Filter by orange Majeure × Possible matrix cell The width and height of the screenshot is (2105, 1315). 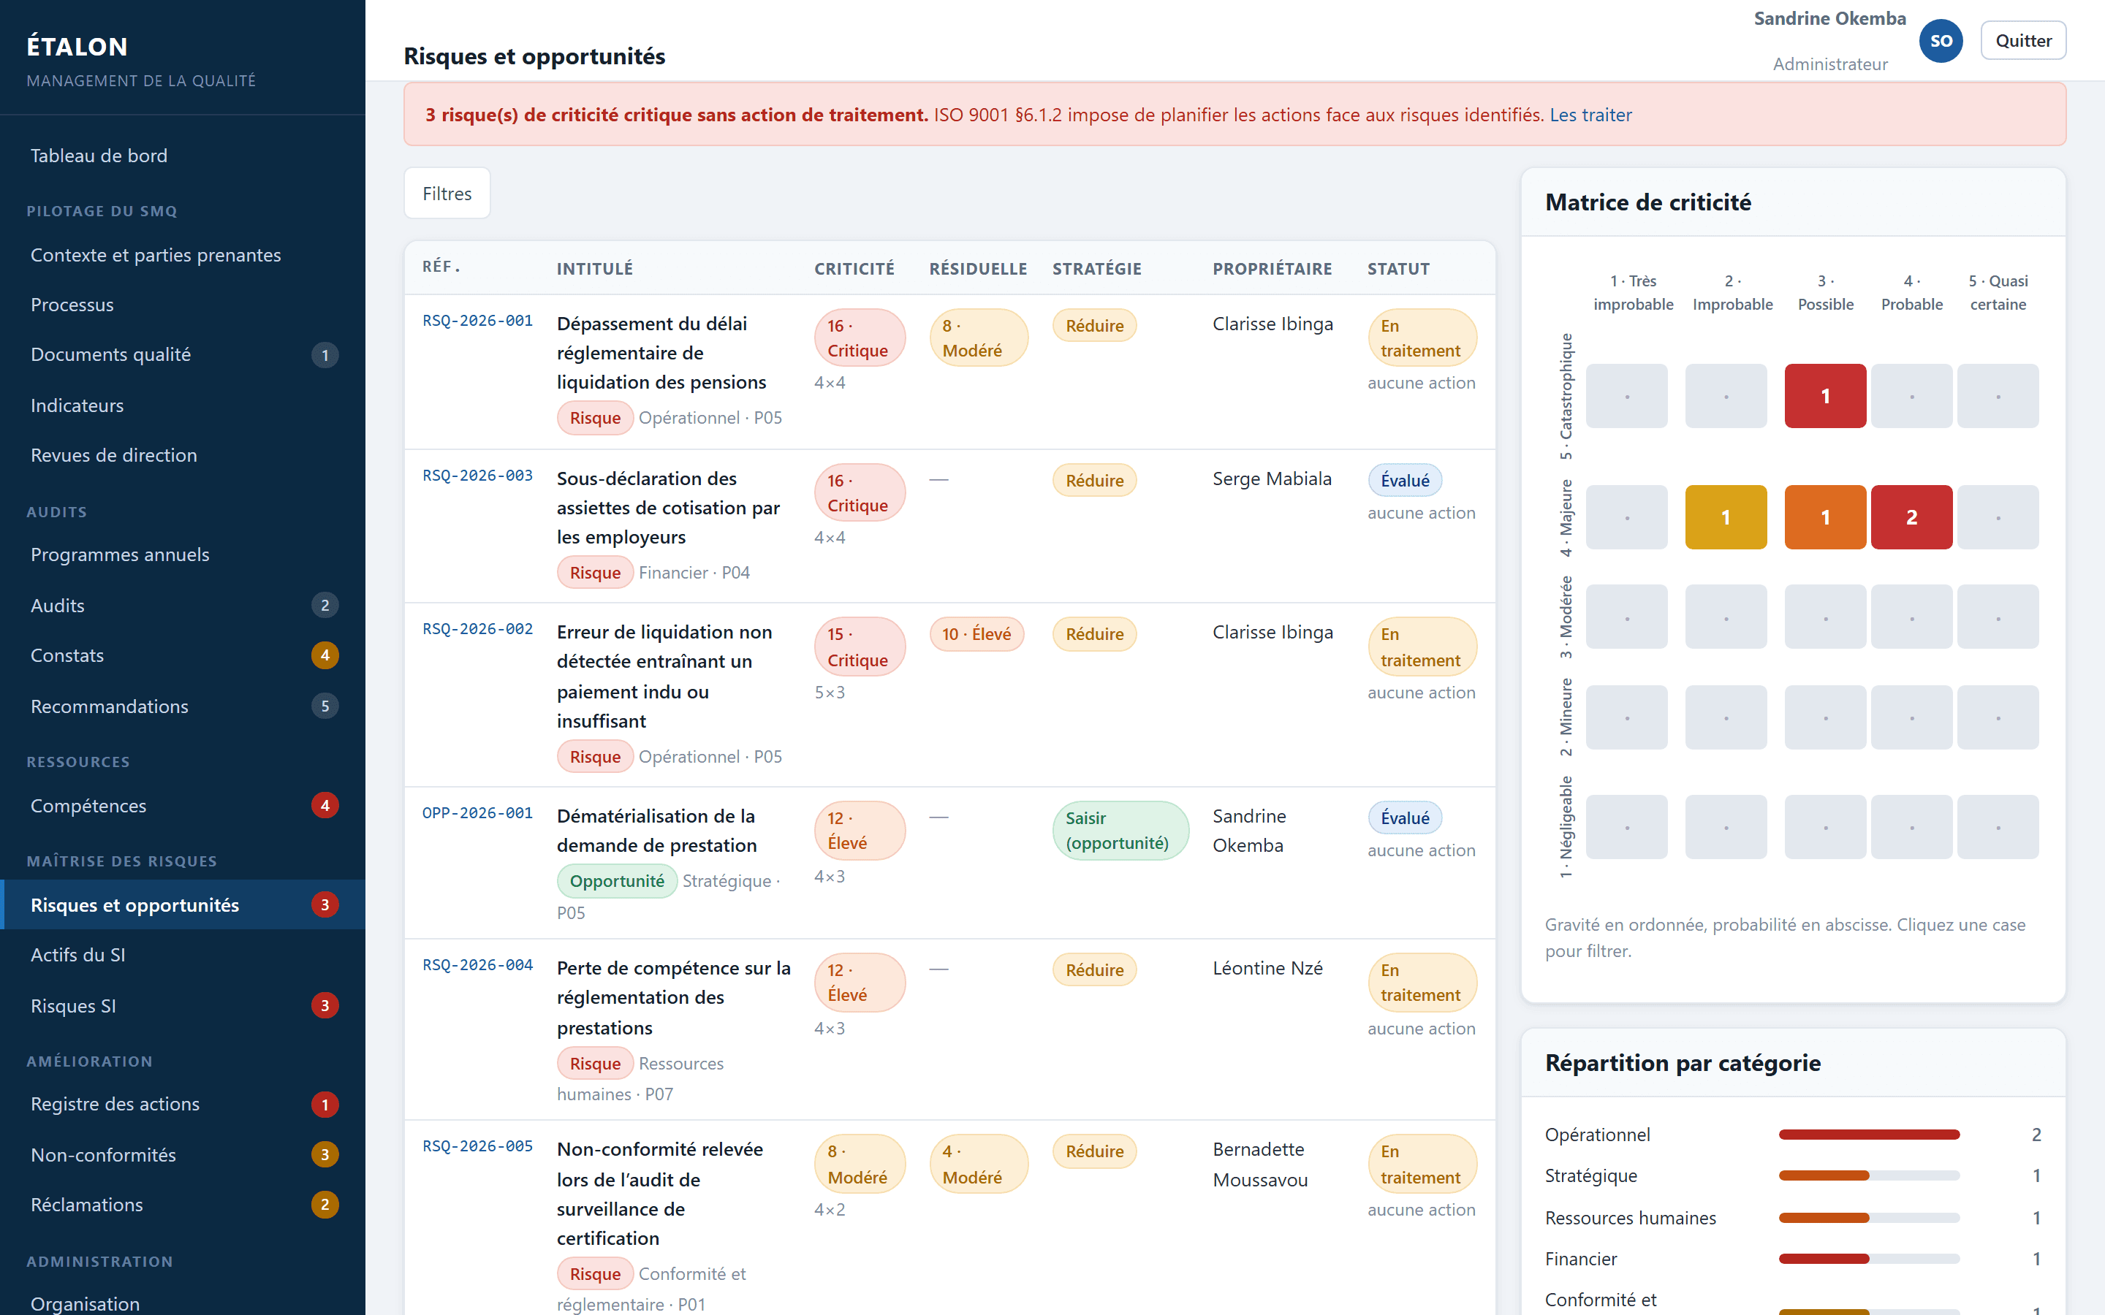click(x=1825, y=517)
